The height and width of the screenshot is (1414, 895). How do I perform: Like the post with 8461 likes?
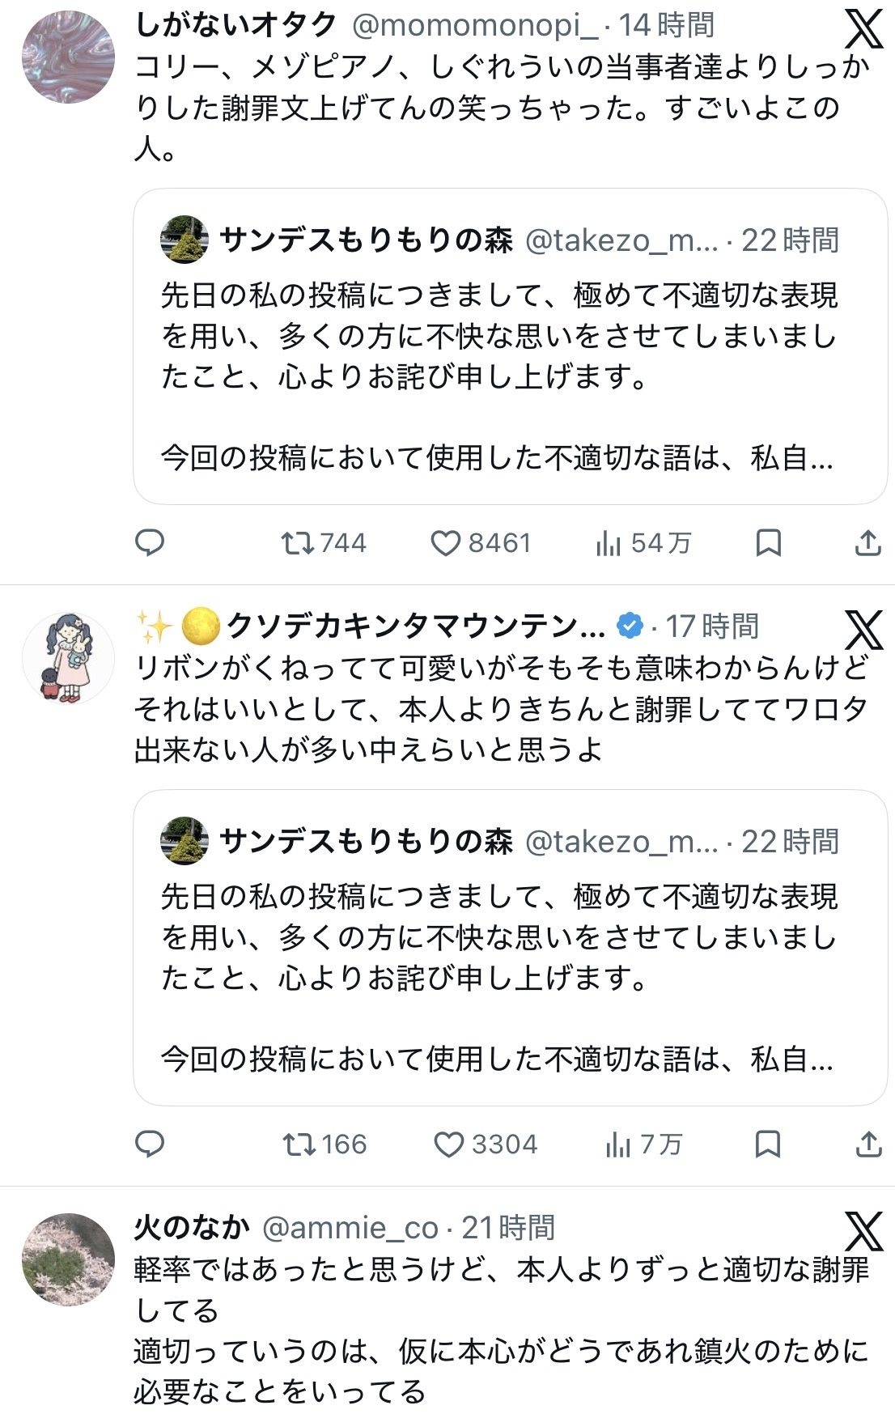(x=480, y=542)
